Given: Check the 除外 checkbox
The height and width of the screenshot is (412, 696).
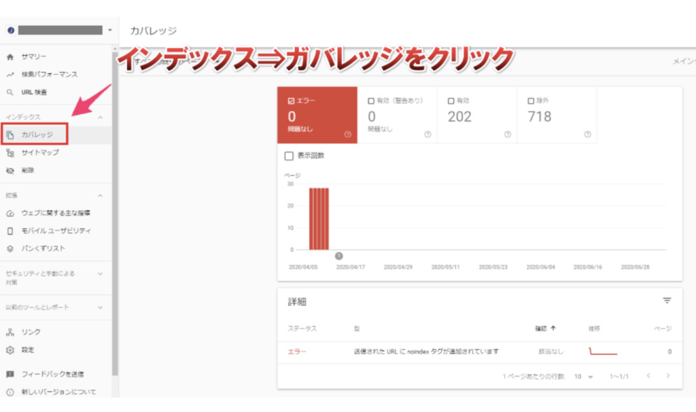Looking at the screenshot, I should pos(531,101).
